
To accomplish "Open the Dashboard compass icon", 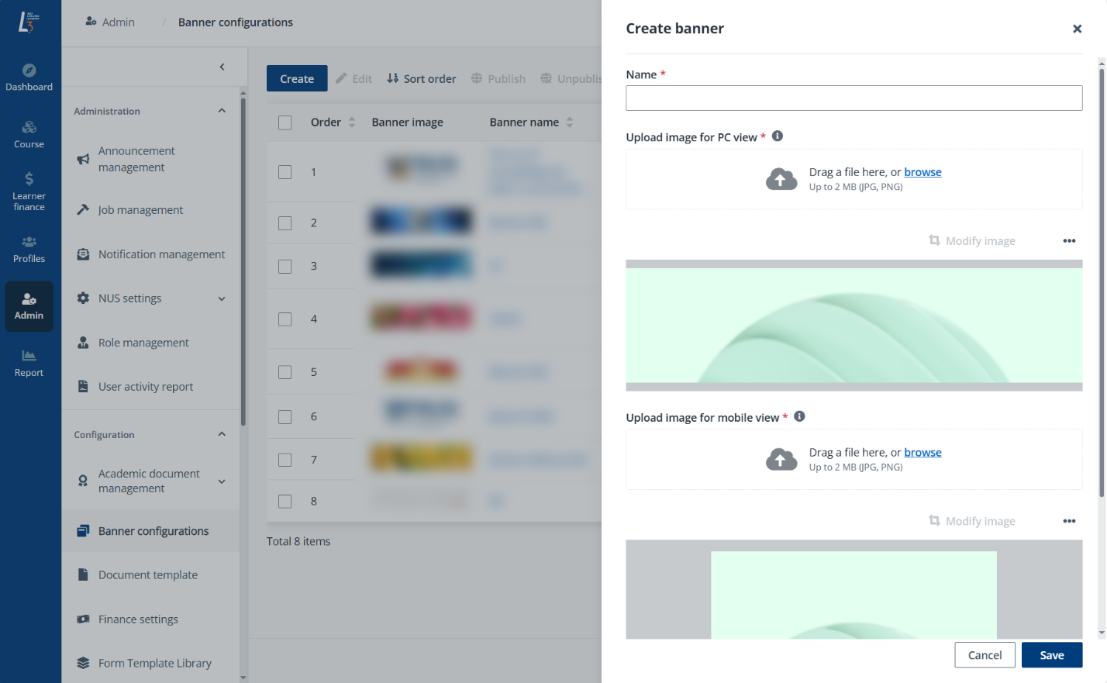I will click(x=29, y=71).
